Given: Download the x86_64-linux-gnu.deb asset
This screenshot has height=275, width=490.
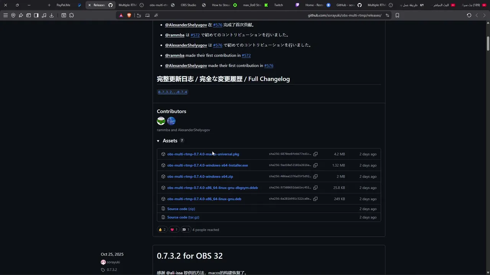Looking at the screenshot, I should pyautogui.click(x=204, y=199).
